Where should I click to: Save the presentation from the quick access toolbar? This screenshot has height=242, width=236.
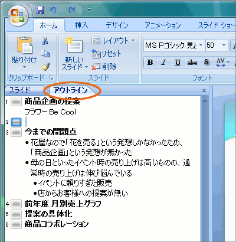(40, 9)
